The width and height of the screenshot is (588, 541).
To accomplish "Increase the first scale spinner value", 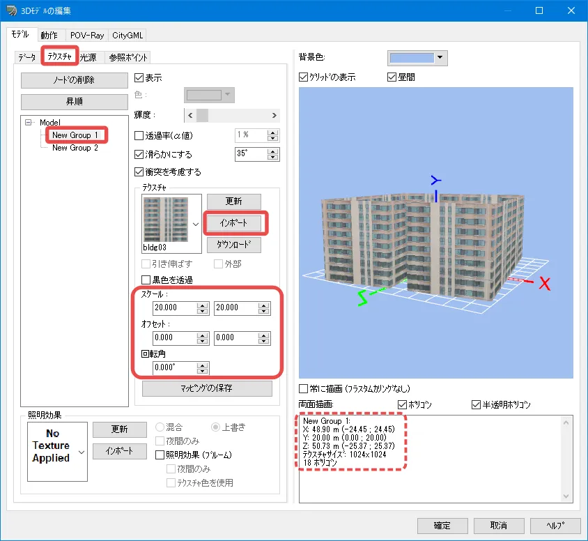I will click(203, 304).
